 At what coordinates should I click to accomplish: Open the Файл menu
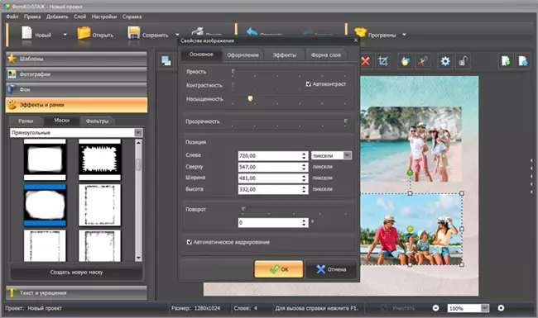tap(12, 17)
